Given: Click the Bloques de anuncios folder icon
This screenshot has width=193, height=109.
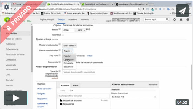Looking at the screenshot, I should click(x=61, y=100).
